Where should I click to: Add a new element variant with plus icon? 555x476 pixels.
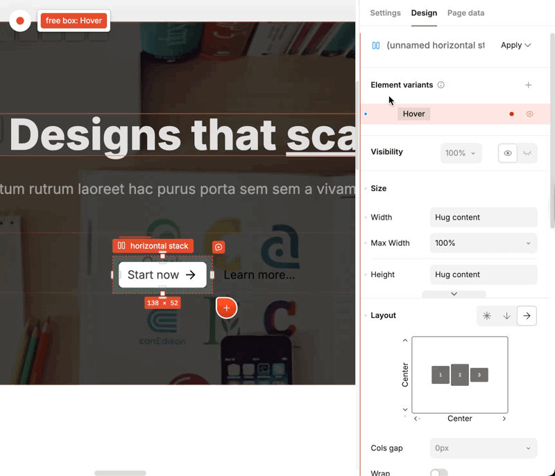click(x=528, y=85)
